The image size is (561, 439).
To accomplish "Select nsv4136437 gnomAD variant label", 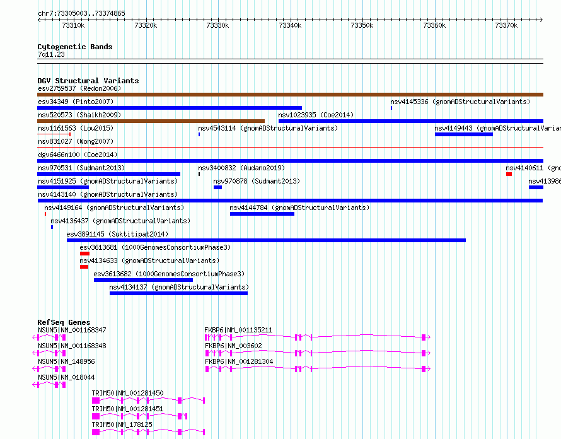I will [120, 221].
